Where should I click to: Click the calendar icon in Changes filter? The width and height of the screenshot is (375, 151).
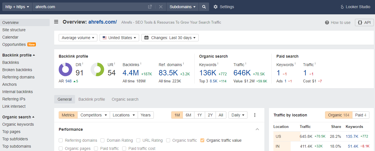tap(146, 38)
